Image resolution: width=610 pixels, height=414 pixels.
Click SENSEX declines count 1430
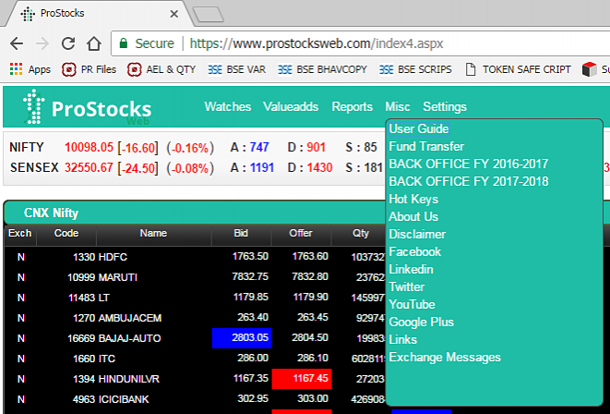[x=320, y=168]
